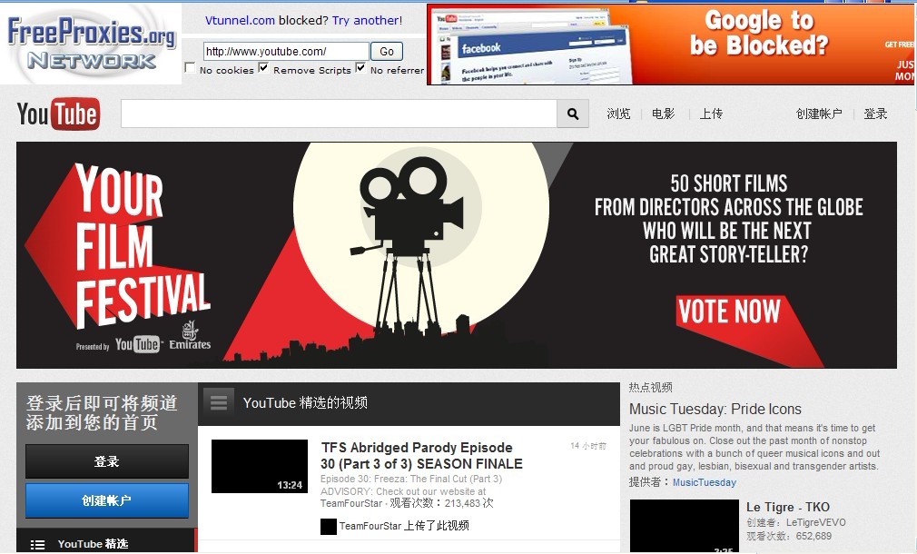Click the YouTube search box
917x554 pixels.
pos(340,114)
